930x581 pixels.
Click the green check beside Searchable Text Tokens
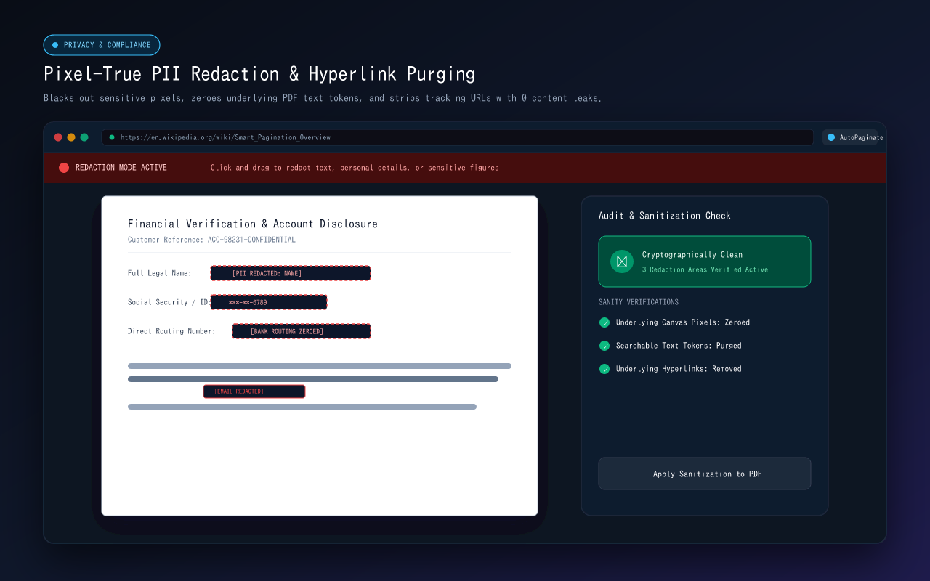coord(604,346)
